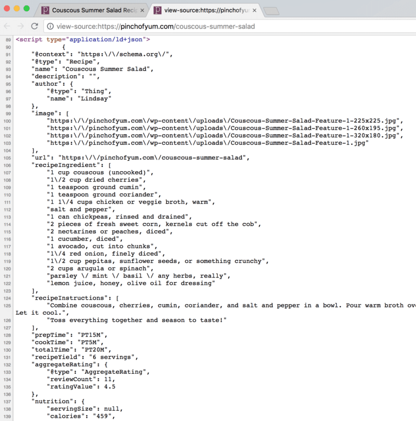
Task: Click the green maximize window button
Action: tap(27, 9)
